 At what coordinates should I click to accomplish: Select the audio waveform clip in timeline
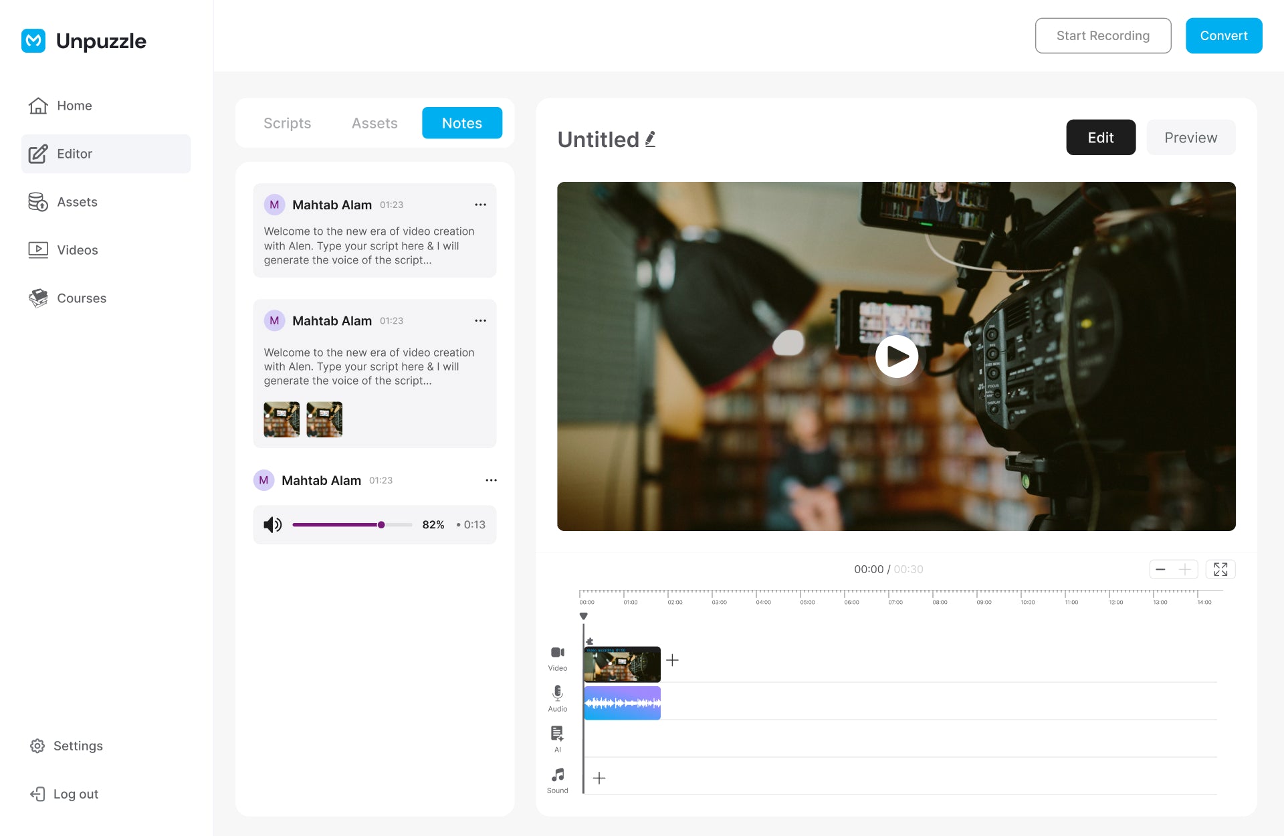pyautogui.click(x=622, y=703)
